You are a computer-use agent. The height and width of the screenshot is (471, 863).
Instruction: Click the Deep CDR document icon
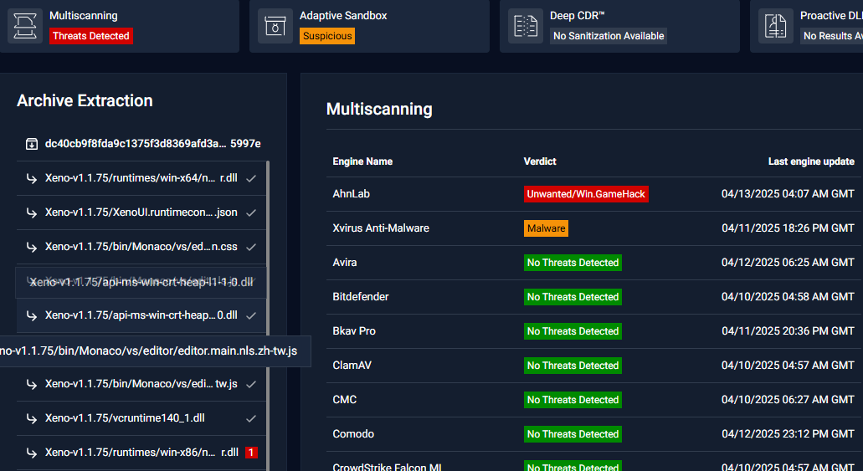[526, 26]
